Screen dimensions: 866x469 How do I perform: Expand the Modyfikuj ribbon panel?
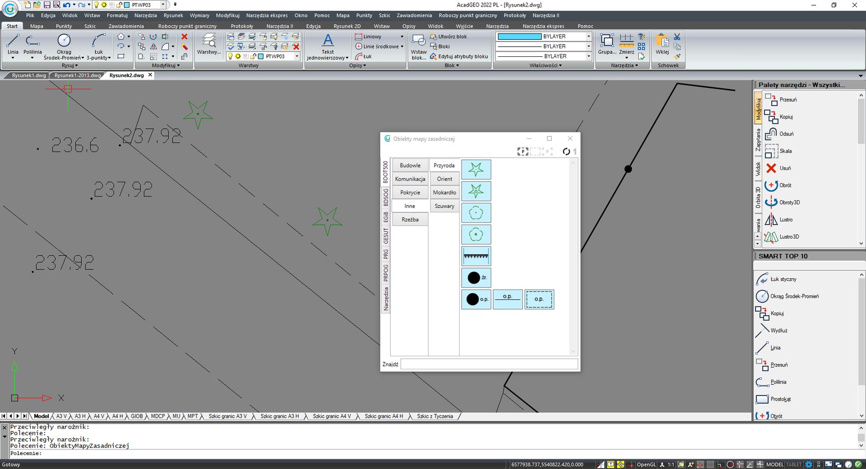click(x=166, y=65)
